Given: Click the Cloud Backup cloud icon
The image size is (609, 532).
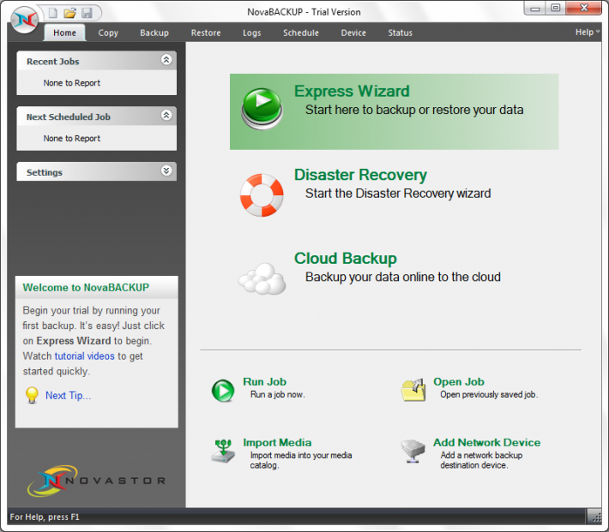Looking at the screenshot, I should pos(262,278).
